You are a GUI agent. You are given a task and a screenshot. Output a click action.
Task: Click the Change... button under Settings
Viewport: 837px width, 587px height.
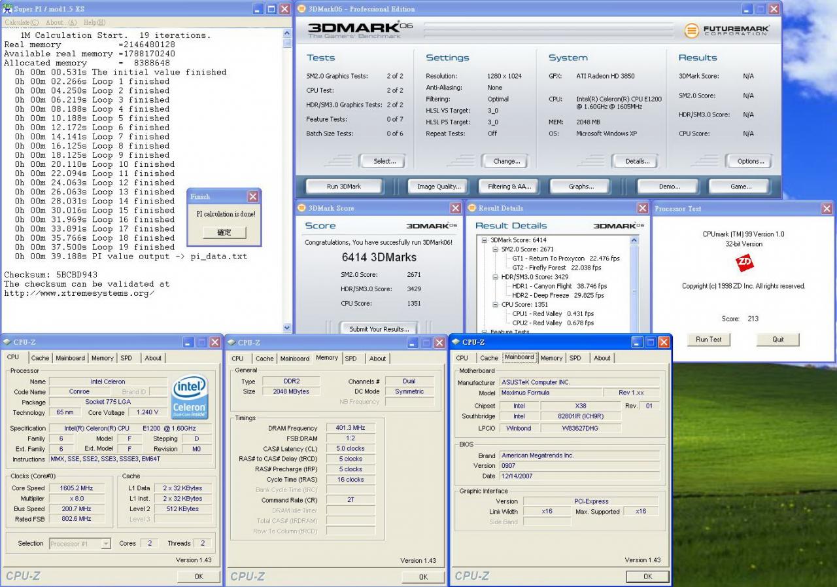(506, 161)
